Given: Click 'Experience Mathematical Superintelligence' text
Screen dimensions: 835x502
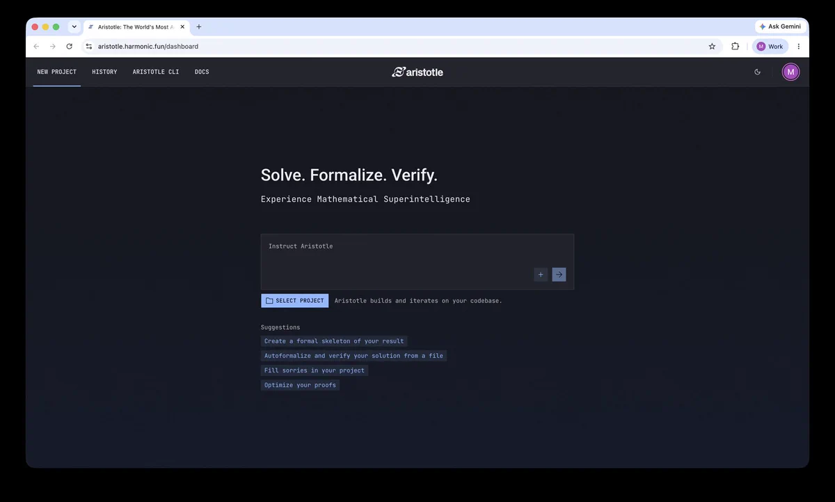Looking at the screenshot, I should coord(365,199).
